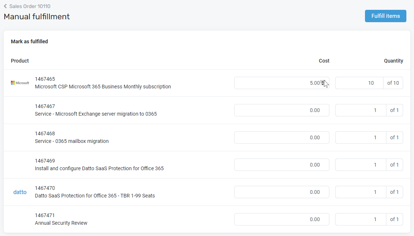
Task: Click quantity field for Install and configure Datto
Action: point(360,165)
